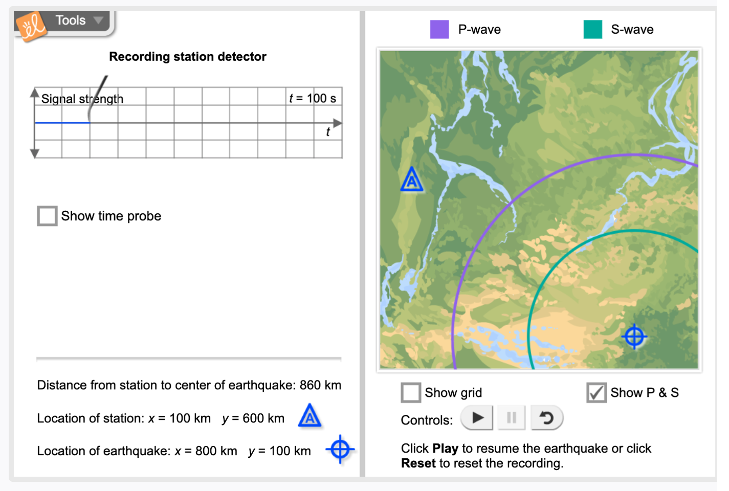Click the Tools dropdown arrow
This screenshot has height=491, width=729.
coord(98,20)
